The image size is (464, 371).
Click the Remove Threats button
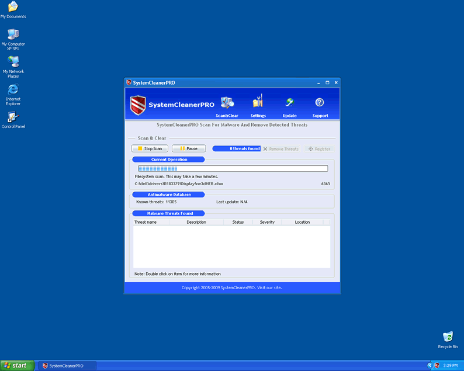pos(281,149)
